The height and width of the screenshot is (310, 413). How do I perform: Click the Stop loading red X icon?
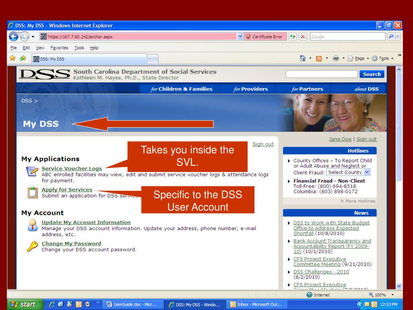point(303,37)
